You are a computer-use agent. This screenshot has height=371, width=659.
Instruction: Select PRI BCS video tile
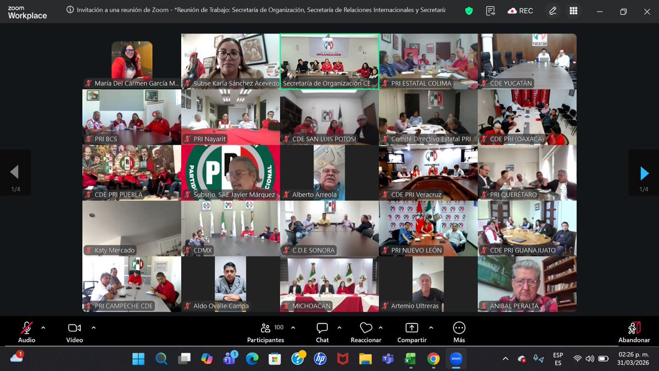click(x=132, y=117)
